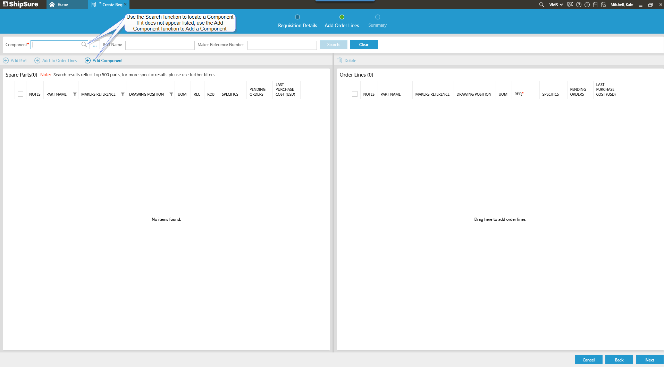
Task: Click the magnifier inside the Component field
Action: 84,44
